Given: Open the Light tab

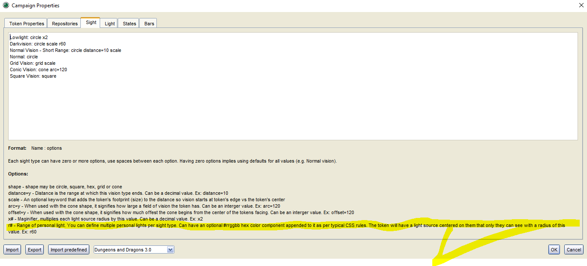Looking at the screenshot, I should click(x=109, y=23).
